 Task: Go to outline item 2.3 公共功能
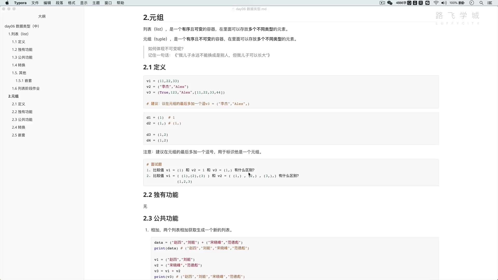coord(22,120)
